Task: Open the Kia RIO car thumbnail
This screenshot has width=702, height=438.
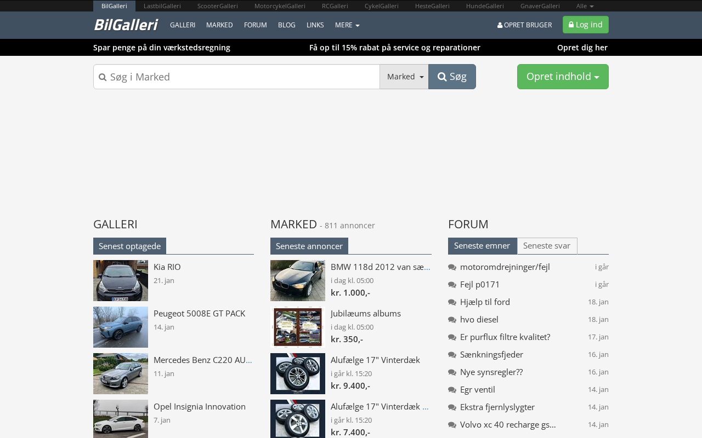Action: click(121, 280)
